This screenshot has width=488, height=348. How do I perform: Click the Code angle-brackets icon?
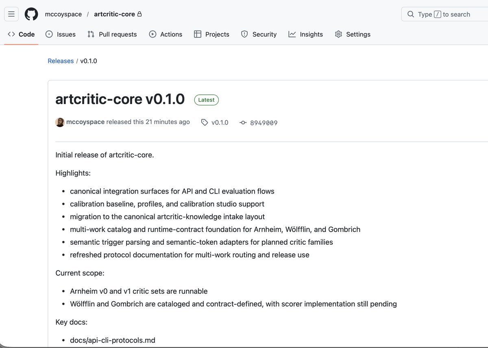[11, 34]
